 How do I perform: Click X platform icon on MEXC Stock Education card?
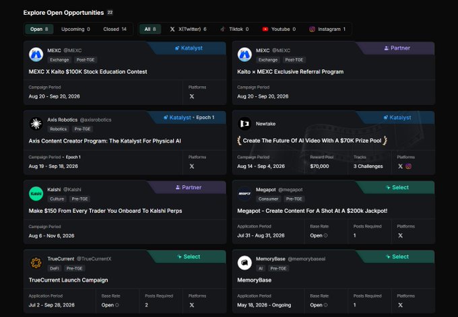pyautogui.click(x=191, y=96)
